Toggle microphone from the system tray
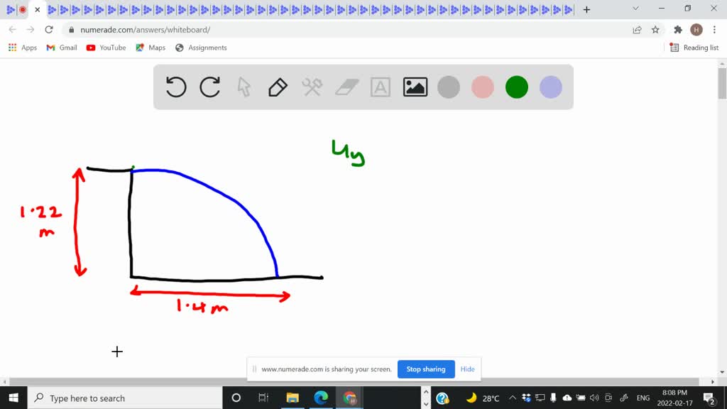This screenshot has height=409, width=727. [554, 398]
